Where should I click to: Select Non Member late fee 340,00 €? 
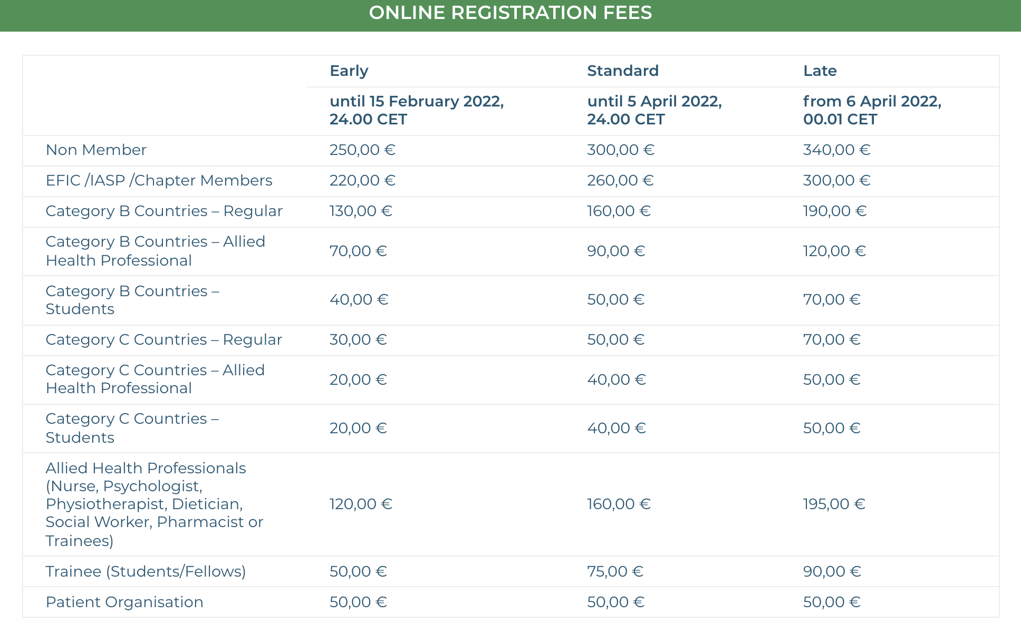point(836,150)
